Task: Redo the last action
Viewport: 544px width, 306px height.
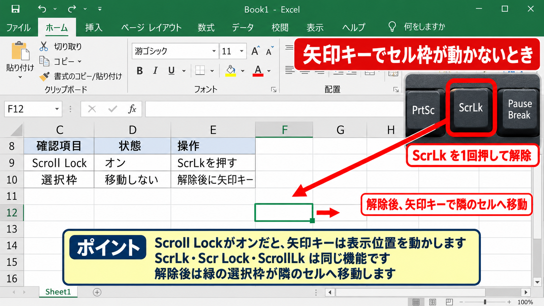Action: (72, 9)
